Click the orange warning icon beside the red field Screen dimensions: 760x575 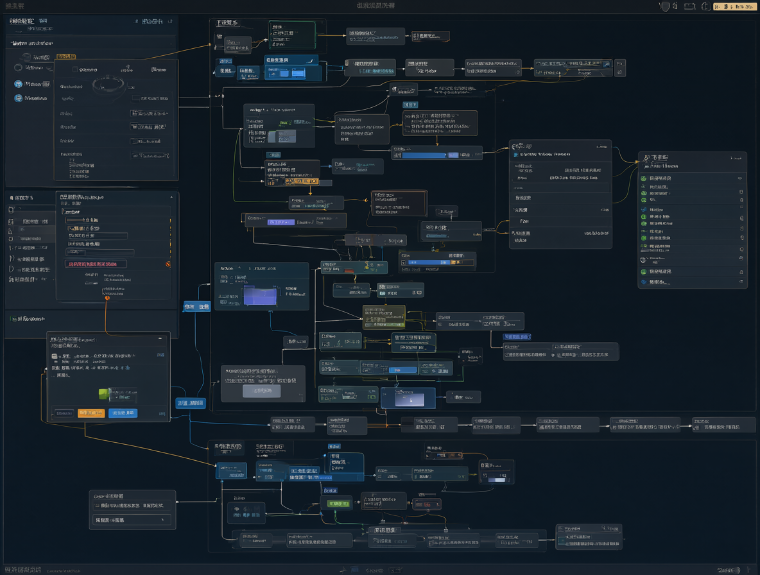coord(168,264)
